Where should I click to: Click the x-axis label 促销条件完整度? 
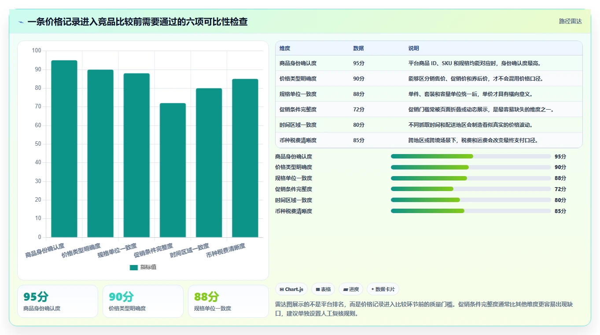click(x=153, y=250)
